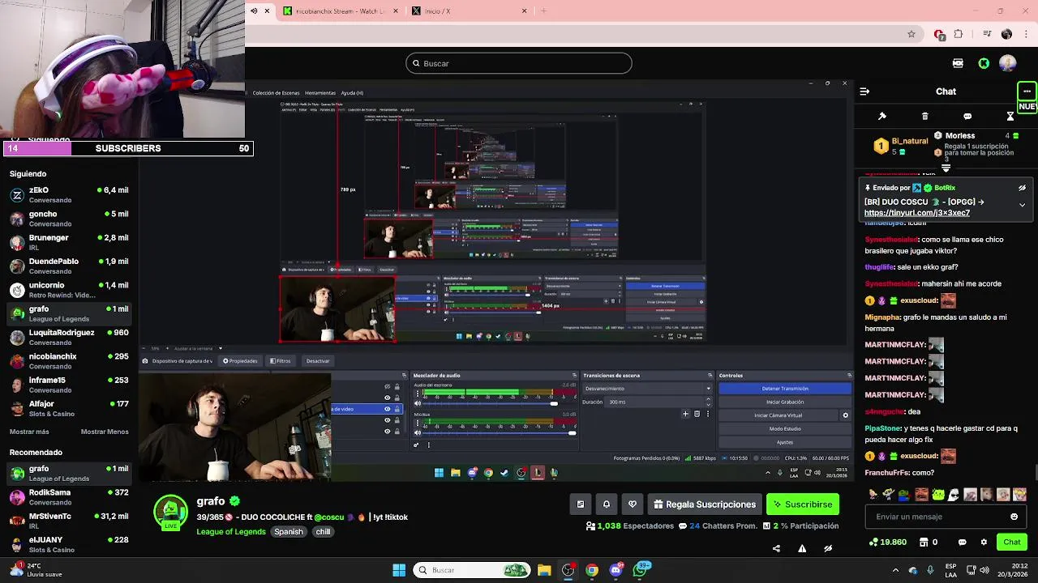Screen dimensions: 1038x583
Task: Open WhatsApp from the taskbar
Action: pos(640,570)
